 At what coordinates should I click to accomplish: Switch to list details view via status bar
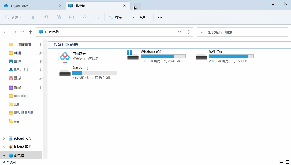[x=282, y=162]
